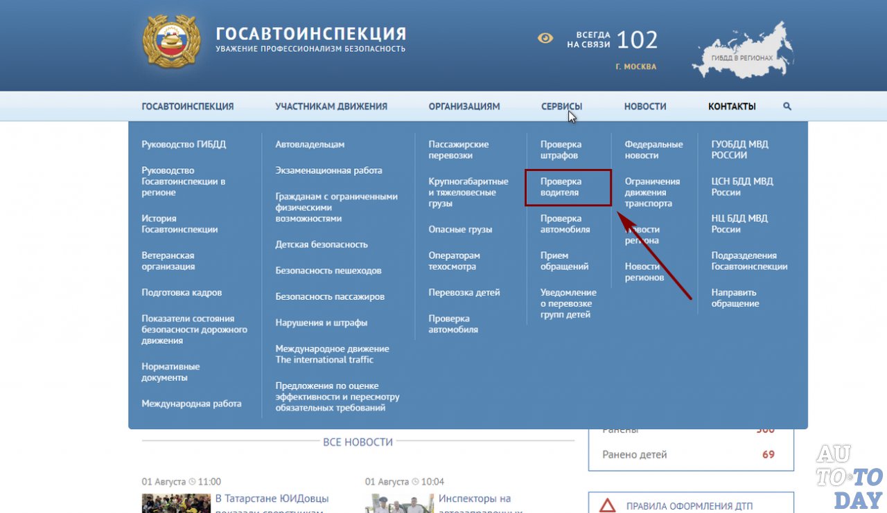Open the НОВОСТИ menu item
The image size is (887, 513).
(645, 107)
